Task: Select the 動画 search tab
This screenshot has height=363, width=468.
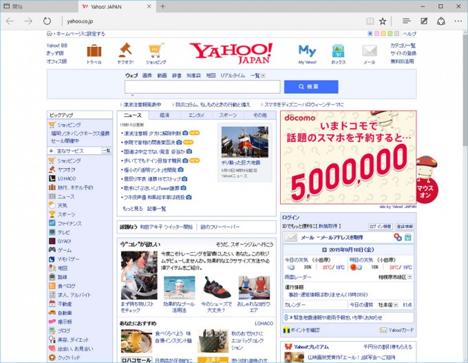Action: pos(162,76)
